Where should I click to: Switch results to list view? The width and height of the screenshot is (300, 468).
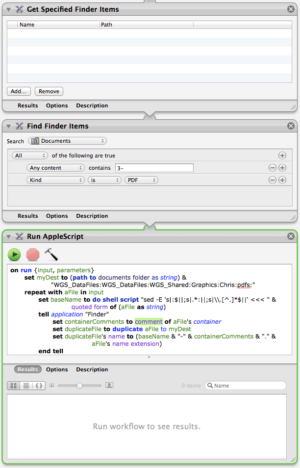click(26, 386)
